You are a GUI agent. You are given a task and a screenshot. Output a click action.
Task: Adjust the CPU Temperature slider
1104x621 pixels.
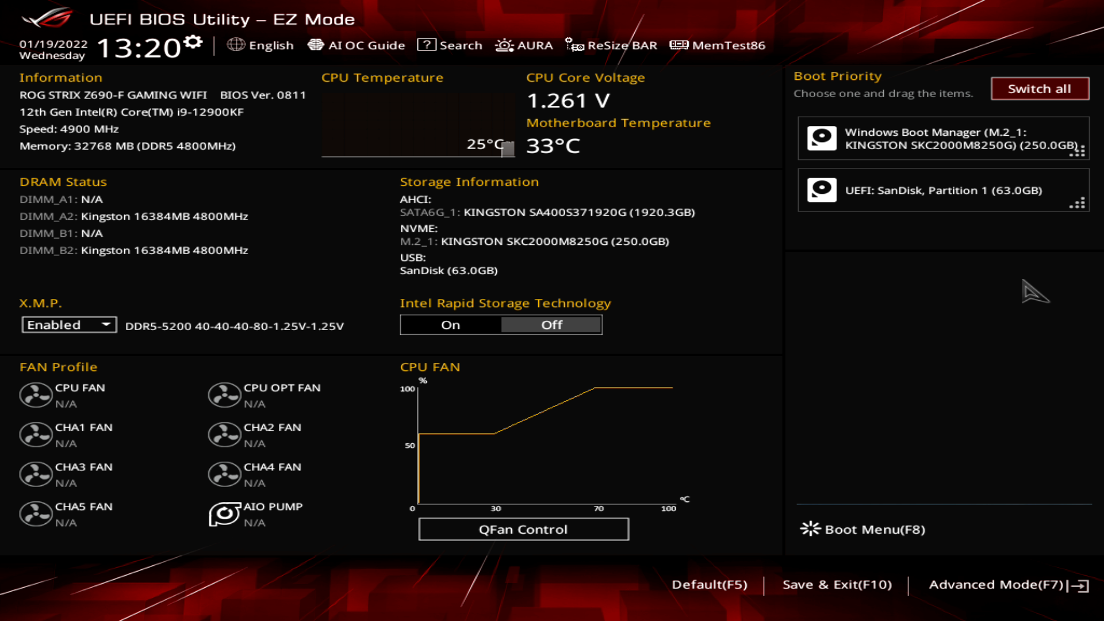coord(508,148)
